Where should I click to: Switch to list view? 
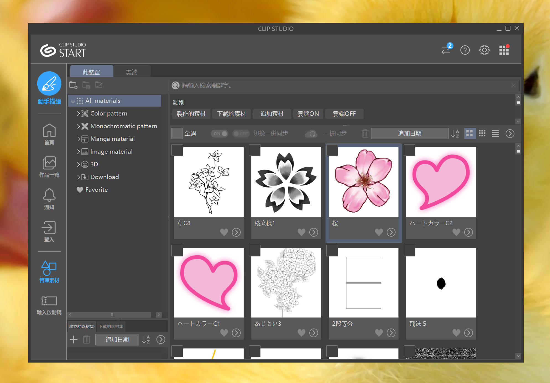coord(495,133)
